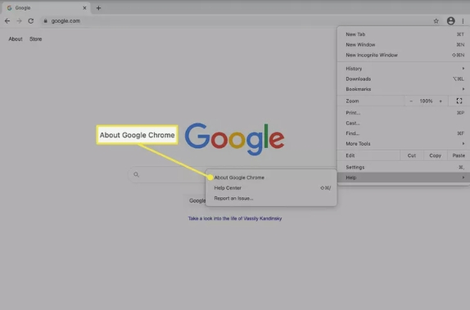This screenshot has height=310, width=470.
Task: Click the Google search input field
Action: (168, 174)
